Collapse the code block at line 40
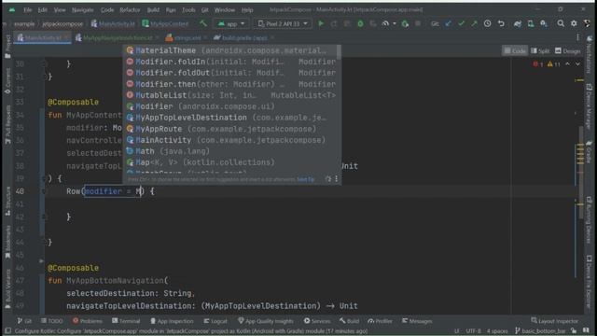This screenshot has height=336, width=597. pyautogui.click(x=44, y=191)
